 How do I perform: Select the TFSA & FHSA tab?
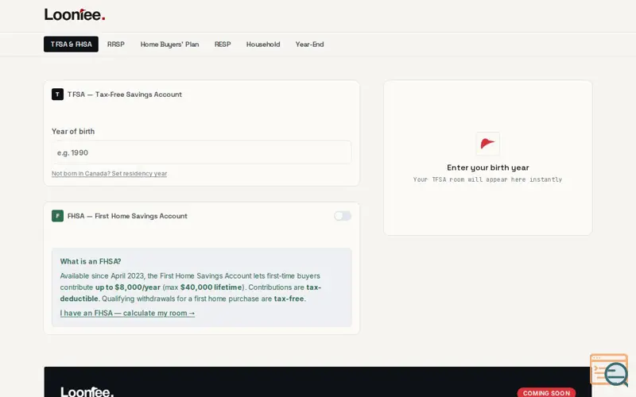[71, 44]
